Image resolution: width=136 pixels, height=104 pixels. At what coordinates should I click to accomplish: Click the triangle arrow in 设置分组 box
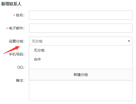pos(129,41)
